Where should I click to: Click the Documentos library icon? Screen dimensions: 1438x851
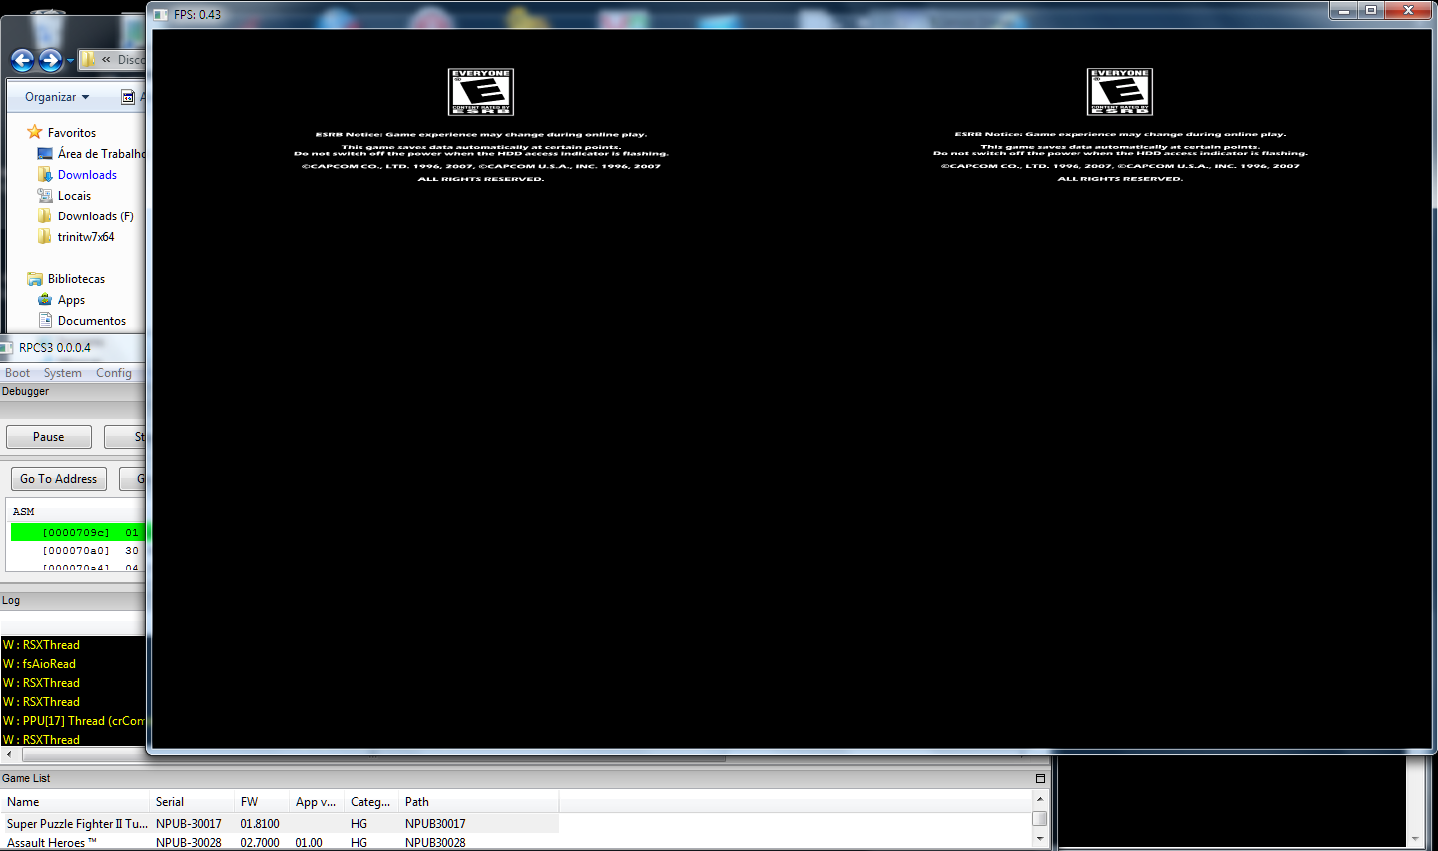[45, 321]
